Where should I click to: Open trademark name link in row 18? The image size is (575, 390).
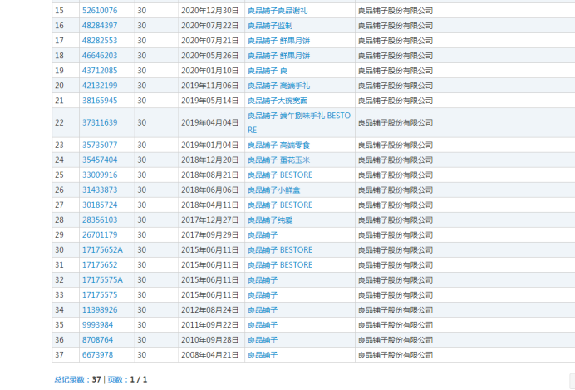click(278, 56)
